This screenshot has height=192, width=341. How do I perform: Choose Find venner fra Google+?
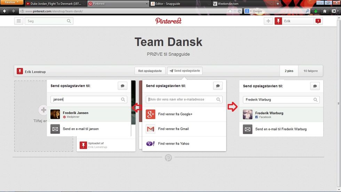pos(184,114)
